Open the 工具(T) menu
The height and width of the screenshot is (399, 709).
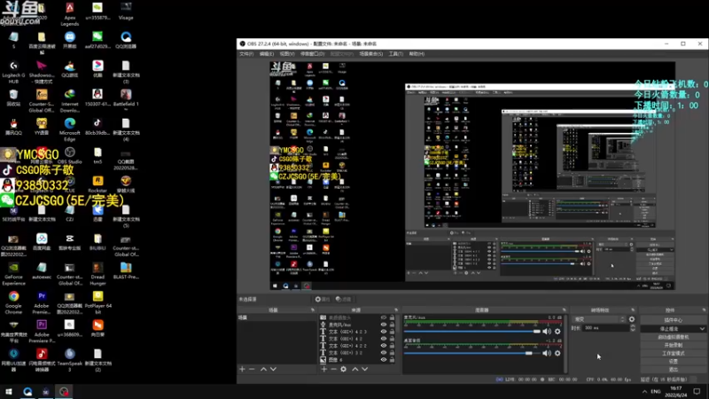coord(395,54)
